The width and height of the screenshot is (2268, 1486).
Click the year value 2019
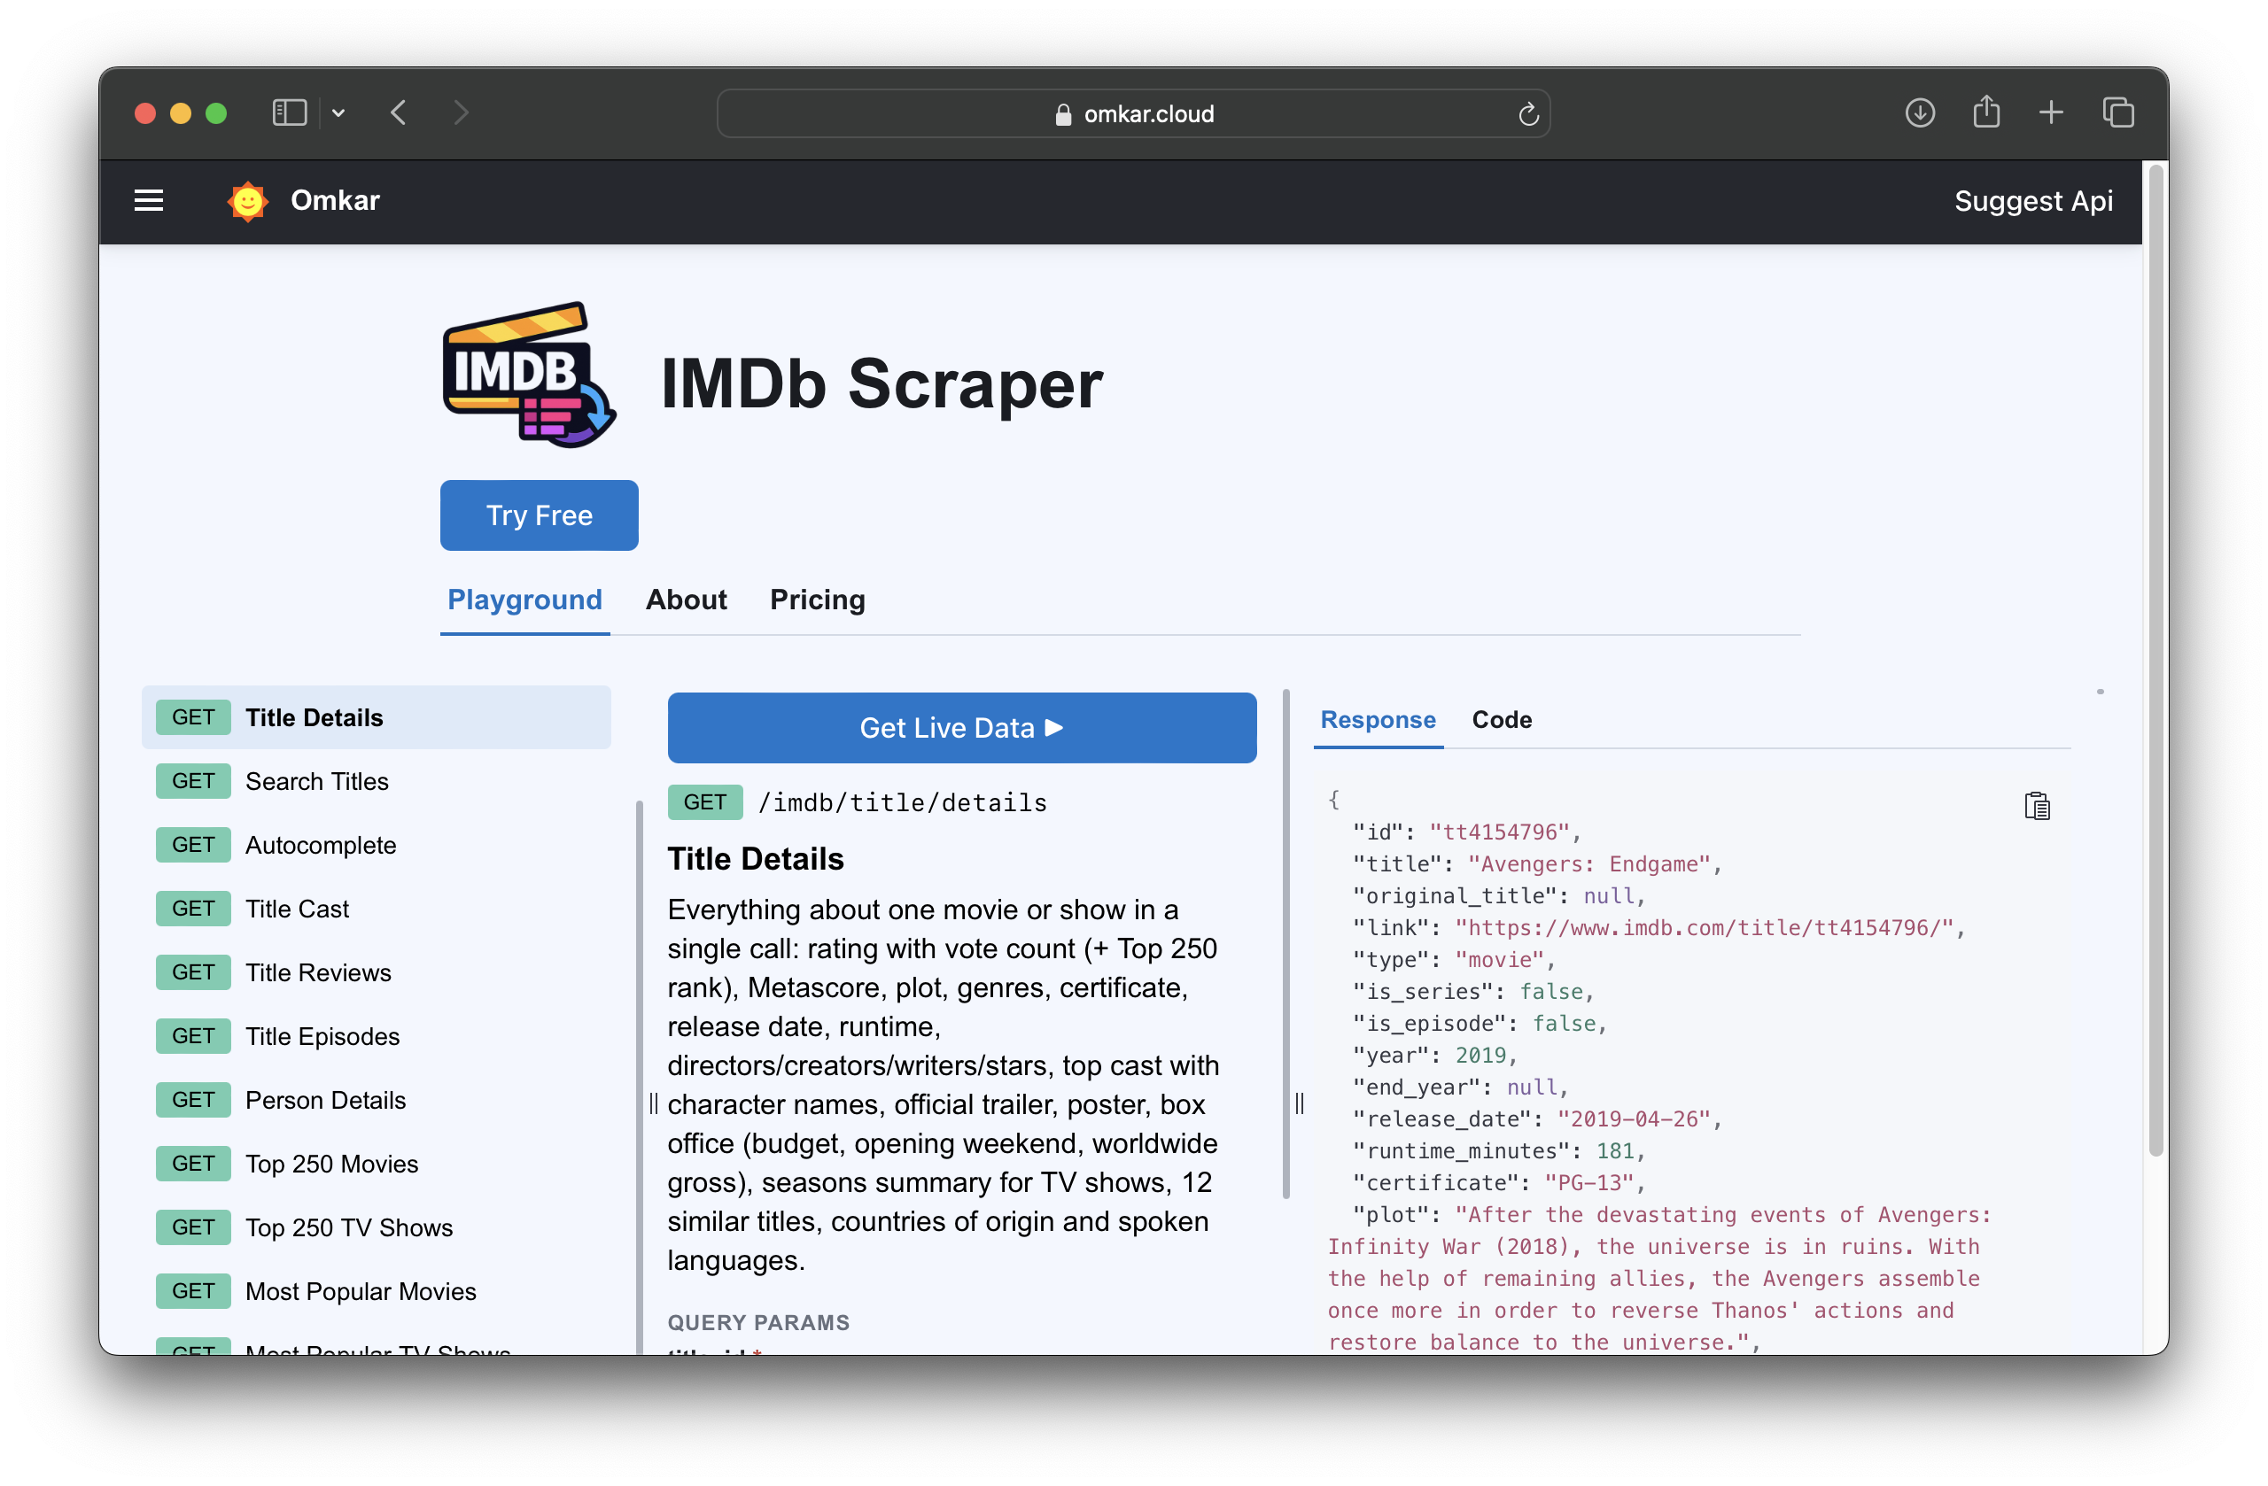1480,1056
